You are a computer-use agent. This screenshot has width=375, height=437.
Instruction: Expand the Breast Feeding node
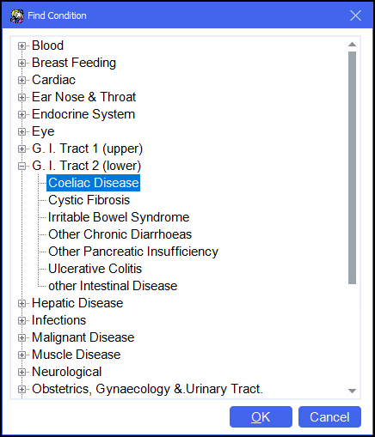[x=22, y=63]
